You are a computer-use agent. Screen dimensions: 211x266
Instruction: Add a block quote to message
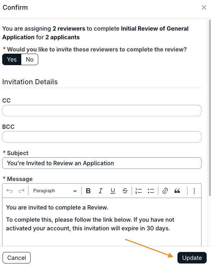pos(177,191)
